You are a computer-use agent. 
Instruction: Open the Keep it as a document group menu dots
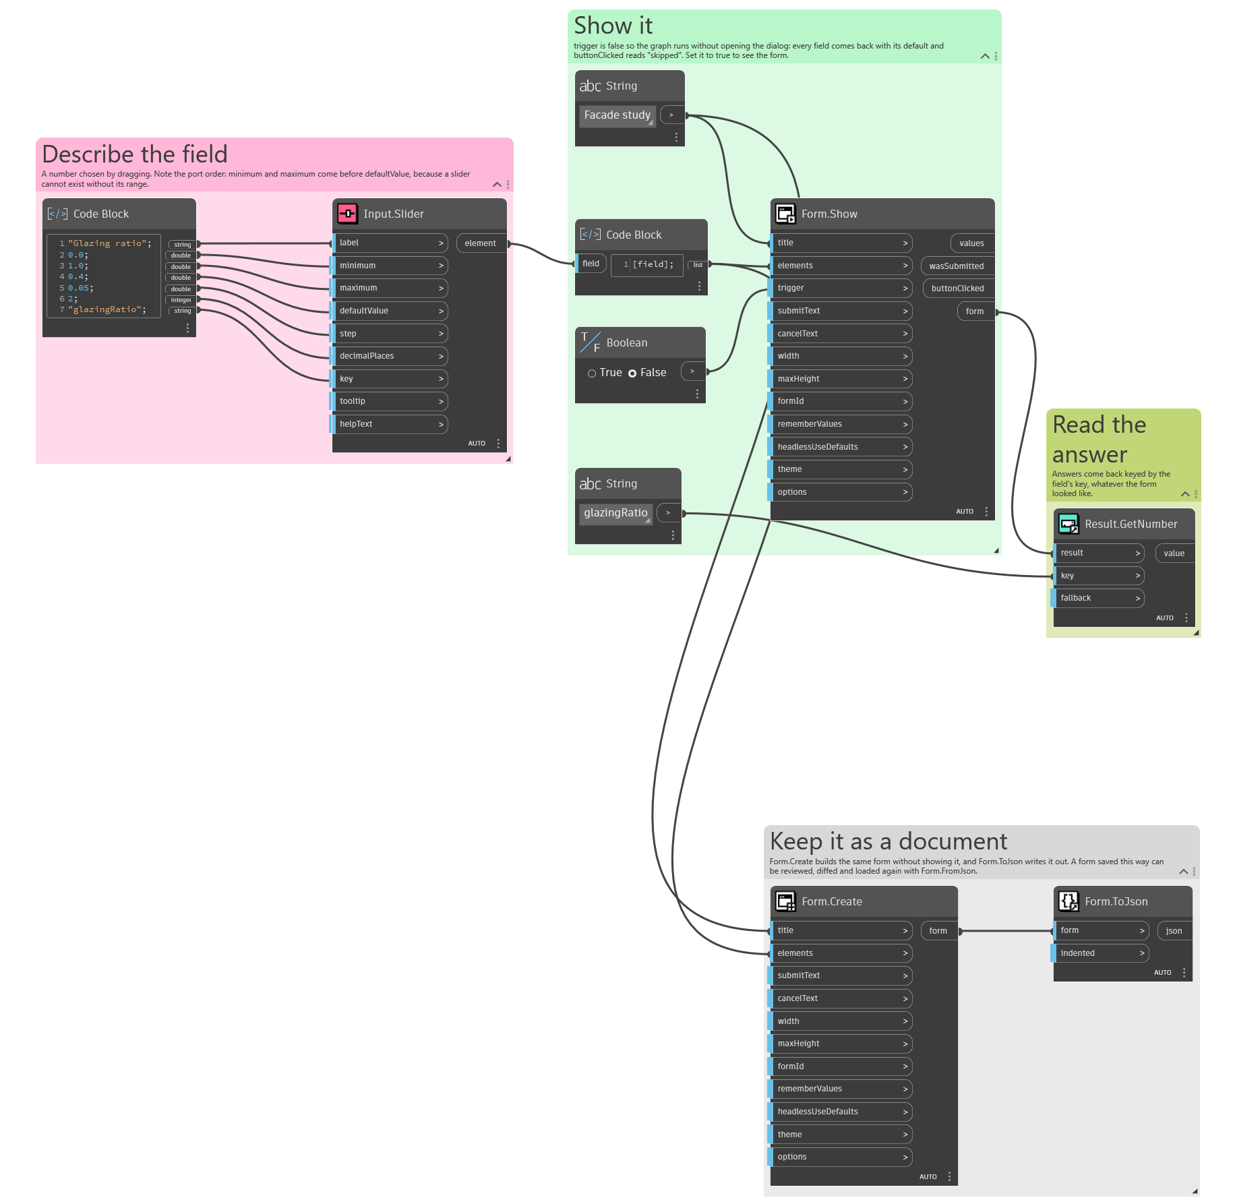1194,872
